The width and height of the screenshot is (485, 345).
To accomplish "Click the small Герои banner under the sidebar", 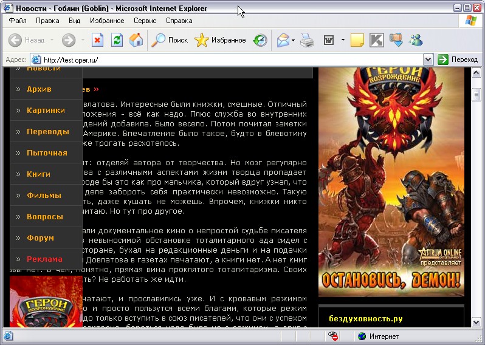I will click(46, 301).
